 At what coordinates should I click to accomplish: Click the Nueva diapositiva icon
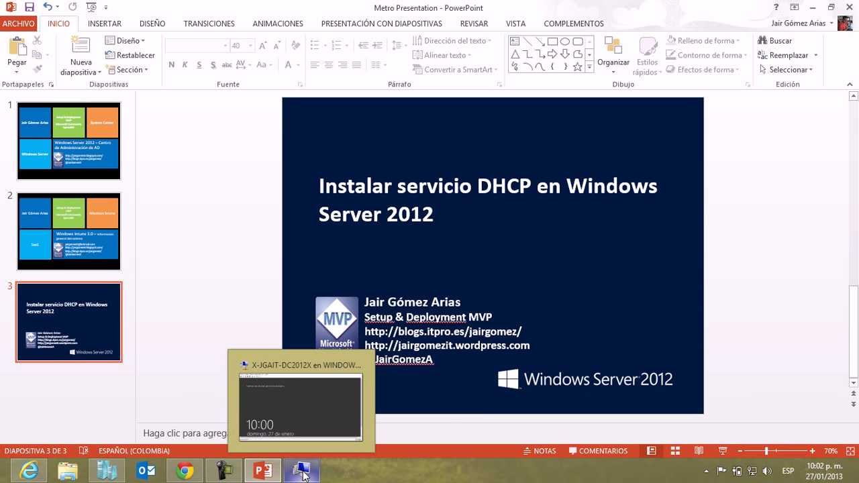[x=81, y=46]
